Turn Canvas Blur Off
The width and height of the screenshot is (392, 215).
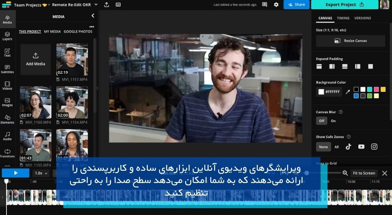coord(322,121)
